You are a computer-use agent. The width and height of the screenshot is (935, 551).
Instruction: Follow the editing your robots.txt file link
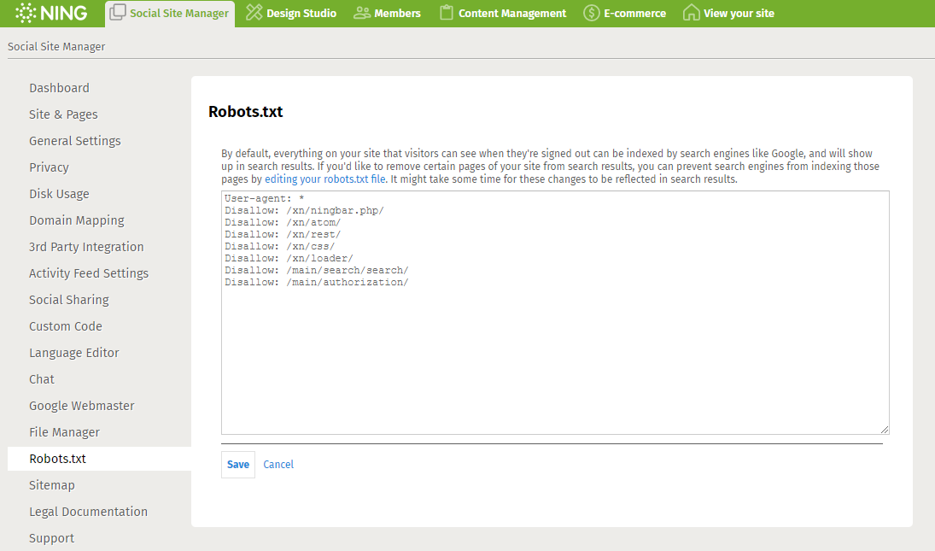325,179
